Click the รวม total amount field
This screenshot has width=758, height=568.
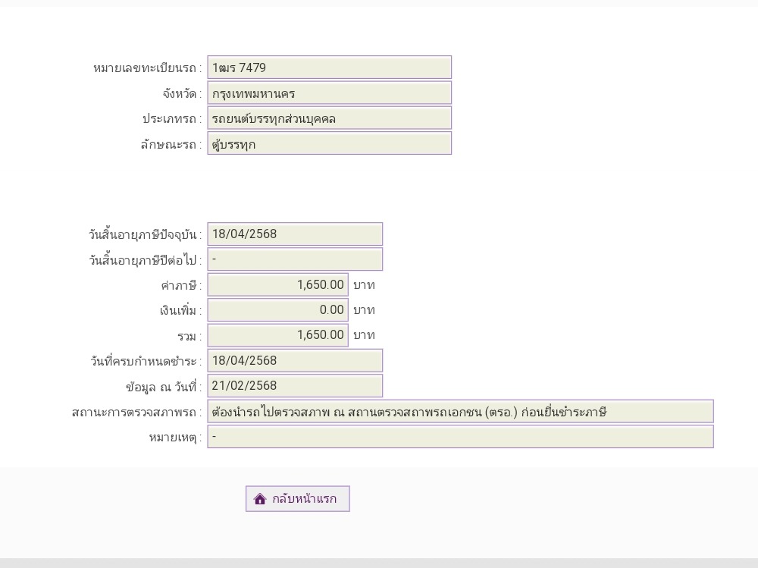278,334
